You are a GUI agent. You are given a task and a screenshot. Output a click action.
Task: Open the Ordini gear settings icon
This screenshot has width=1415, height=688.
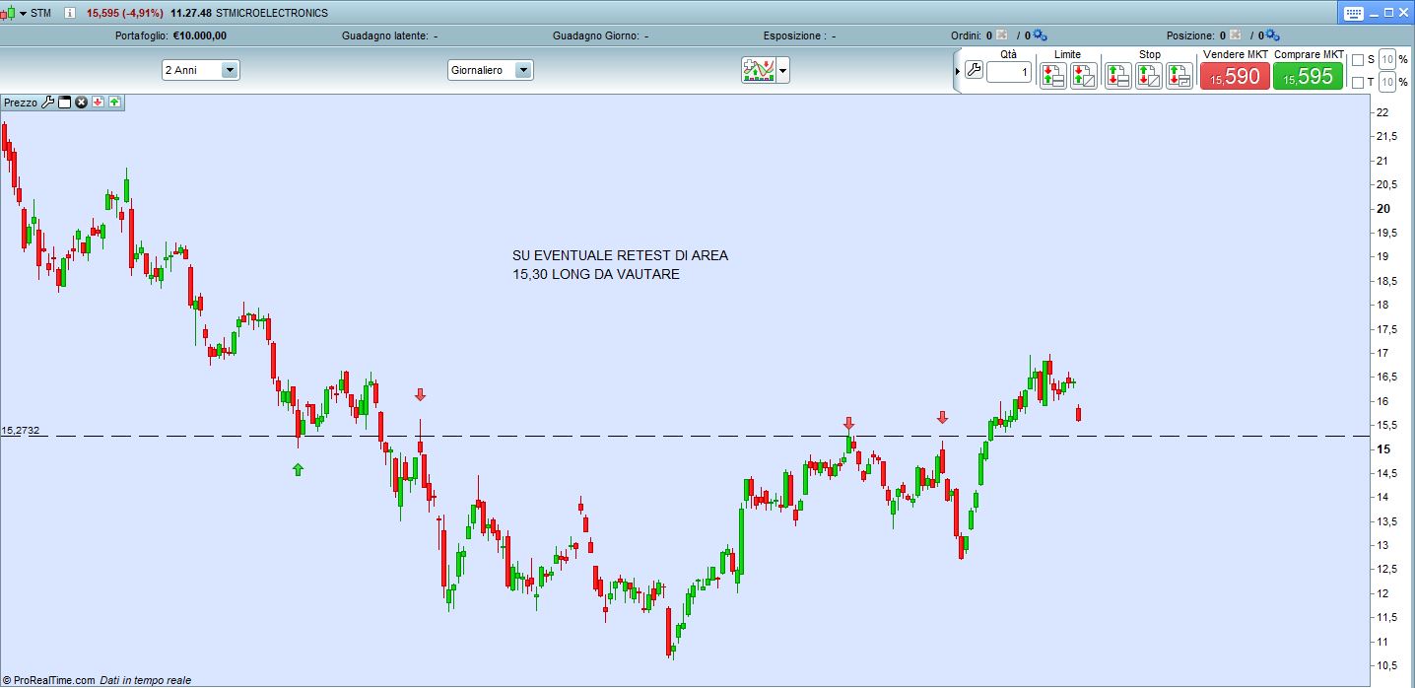[x=1040, y=35]
